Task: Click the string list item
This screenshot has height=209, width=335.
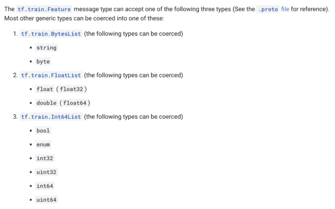Action: click(x=46, y=48)
